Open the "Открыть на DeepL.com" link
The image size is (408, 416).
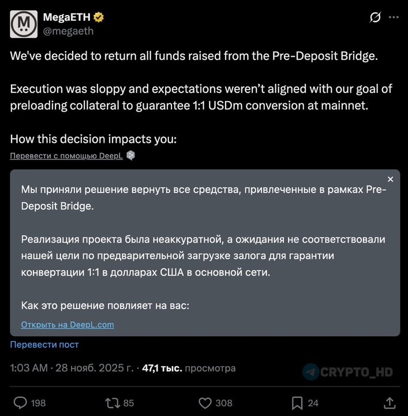coord(68,325)
